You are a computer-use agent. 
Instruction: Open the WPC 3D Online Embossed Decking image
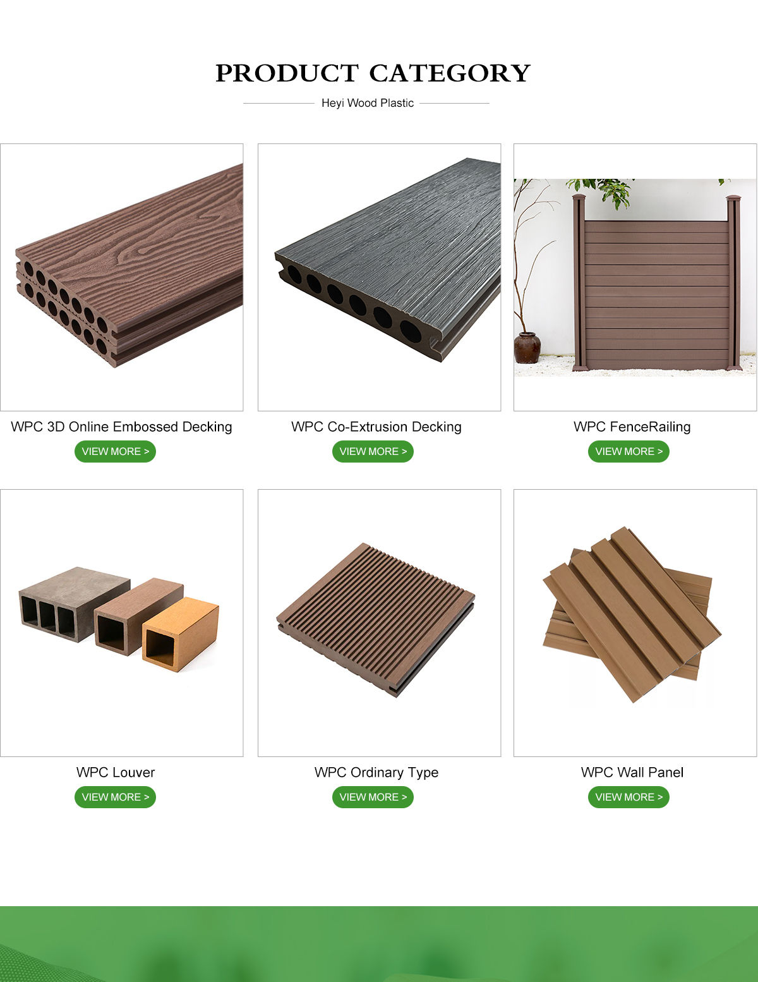(121, 277)
